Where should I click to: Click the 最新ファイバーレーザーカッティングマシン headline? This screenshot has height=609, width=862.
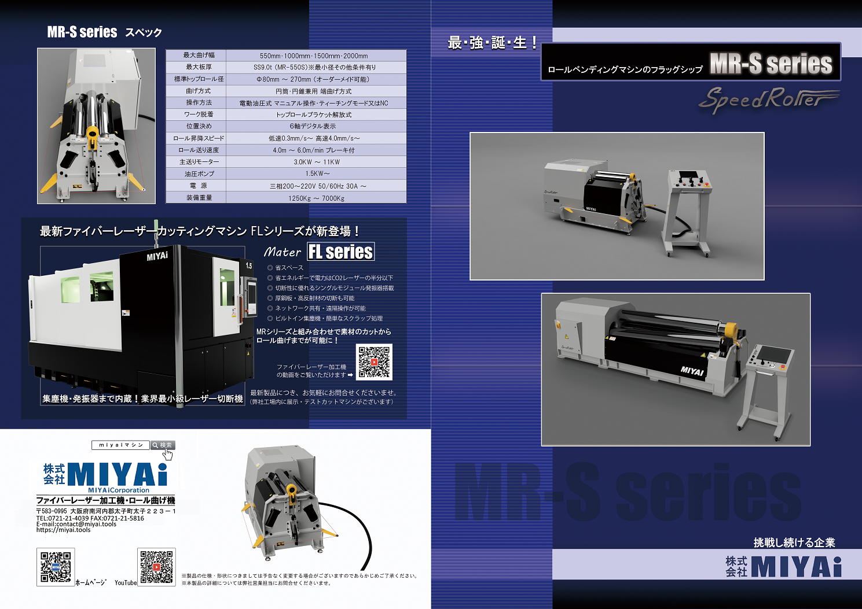(x=200, y=231)
